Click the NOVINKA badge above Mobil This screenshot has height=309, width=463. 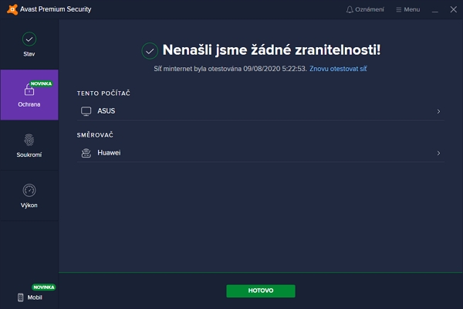44,287
